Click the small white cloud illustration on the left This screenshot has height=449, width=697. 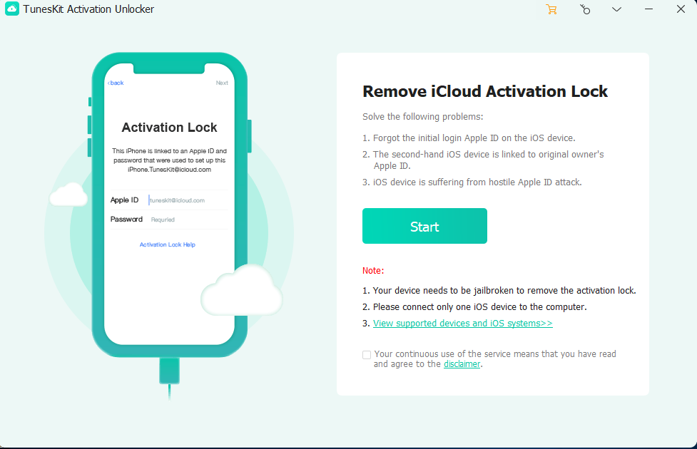[x=68, y=194]
